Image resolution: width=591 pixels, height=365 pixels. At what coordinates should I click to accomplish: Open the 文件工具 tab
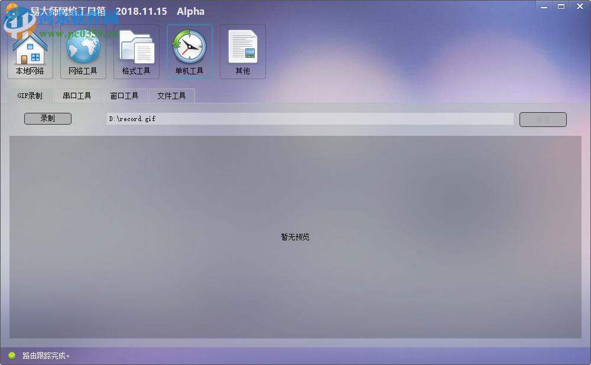tap(171, 95)
